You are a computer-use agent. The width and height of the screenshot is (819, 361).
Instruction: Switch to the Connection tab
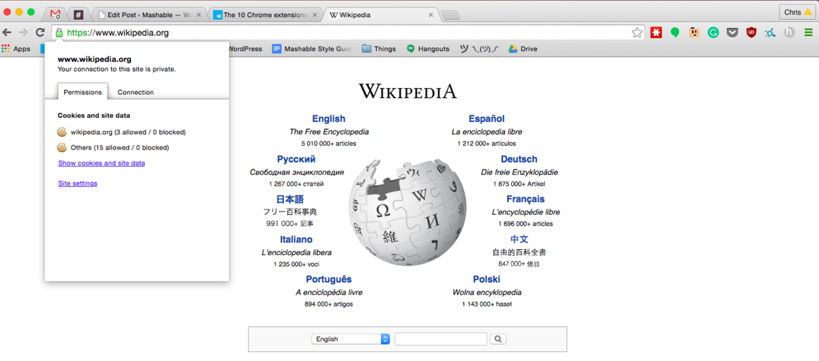click(x=135, y=92)
